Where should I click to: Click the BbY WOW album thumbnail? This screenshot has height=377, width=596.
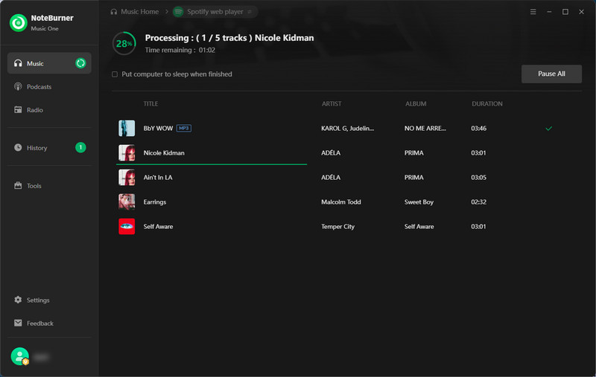(x=127, y=128)
